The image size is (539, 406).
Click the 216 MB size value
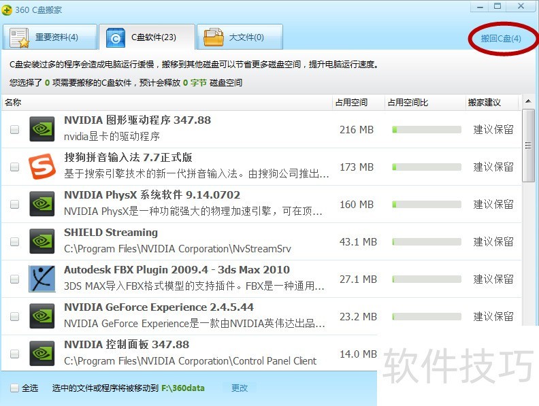tap(357, 130)
